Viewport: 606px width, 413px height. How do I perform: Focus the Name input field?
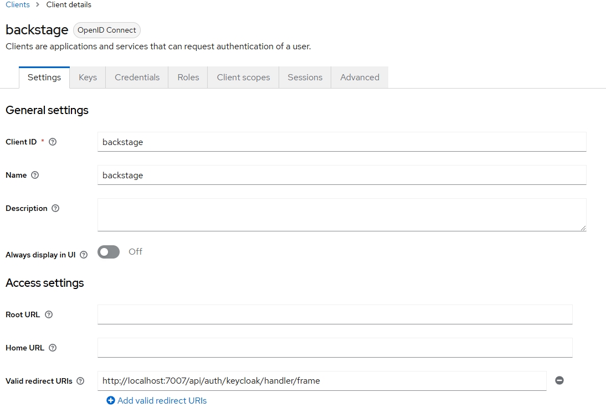(x=342, y=175)
